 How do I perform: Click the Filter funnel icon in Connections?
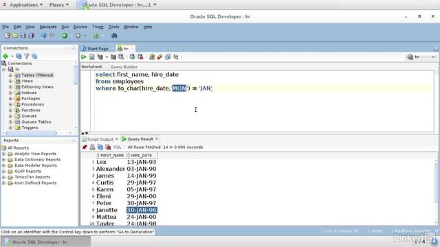pos(26,56)
